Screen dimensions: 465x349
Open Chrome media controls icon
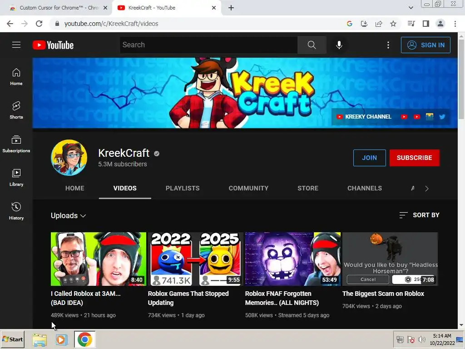(411, 24)
